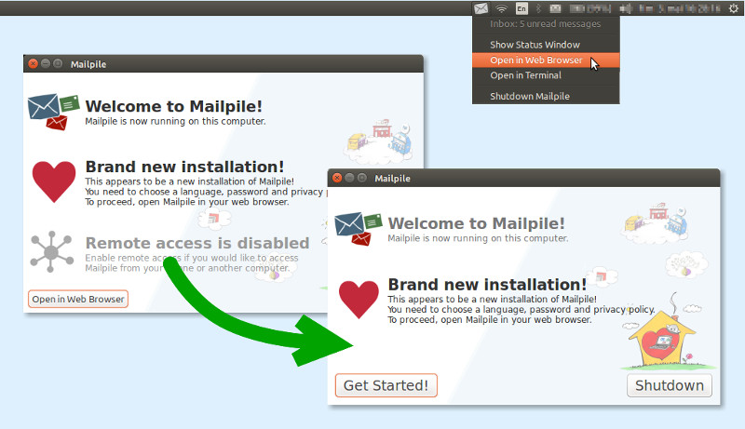Click the battery status indicator
The image size is (745, 429).
[x=590, y=8]
